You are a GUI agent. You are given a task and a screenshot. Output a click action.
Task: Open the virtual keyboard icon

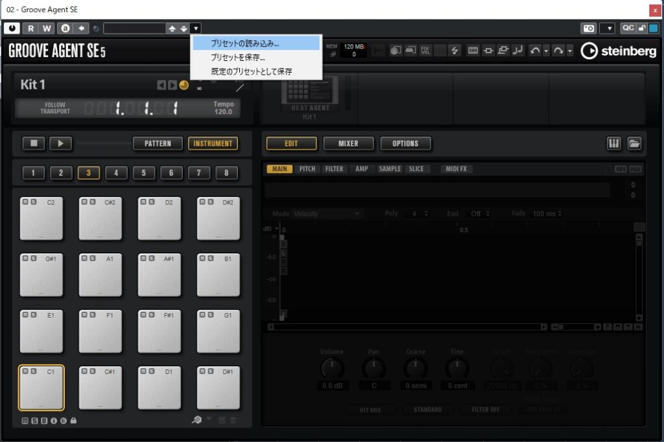pos(613,143)
